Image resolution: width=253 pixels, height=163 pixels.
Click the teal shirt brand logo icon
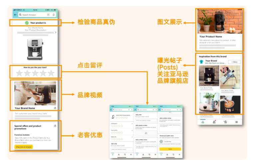click(x=201, y=62)
